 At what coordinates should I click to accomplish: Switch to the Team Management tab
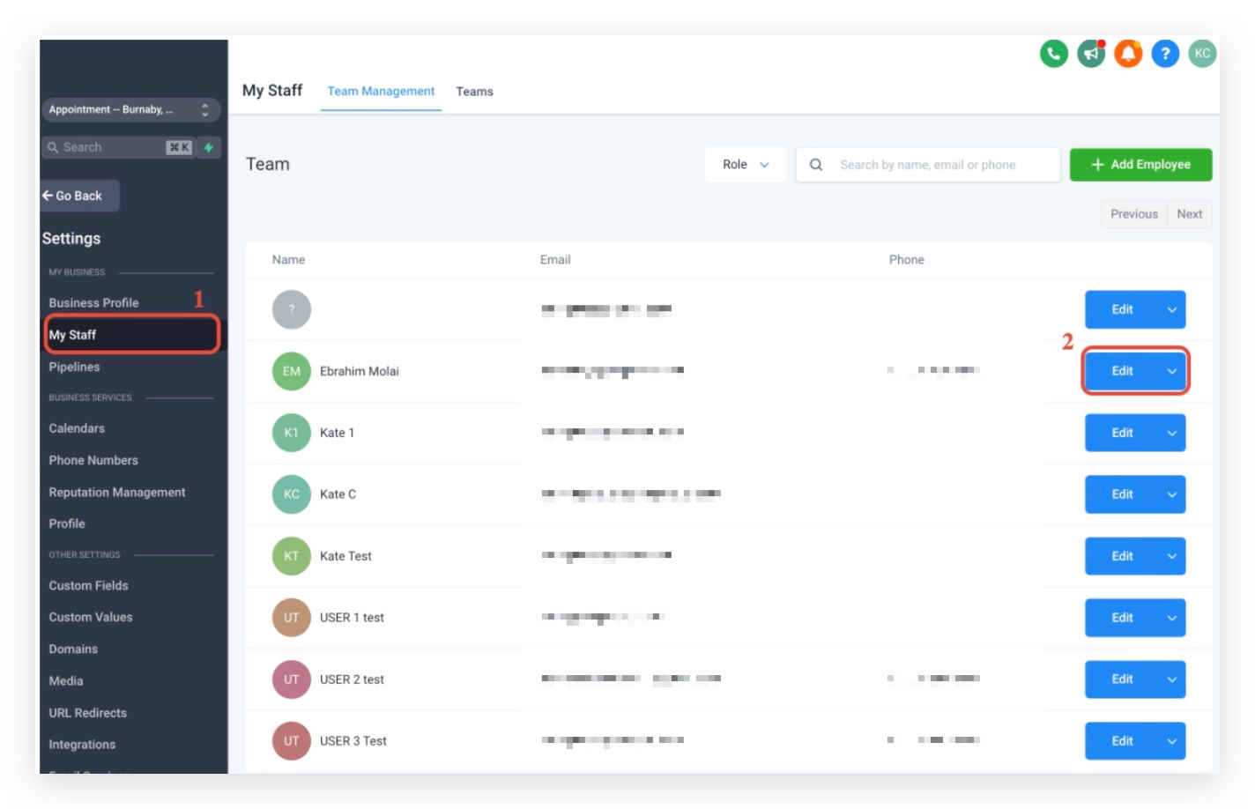click(x=381, y=92)
